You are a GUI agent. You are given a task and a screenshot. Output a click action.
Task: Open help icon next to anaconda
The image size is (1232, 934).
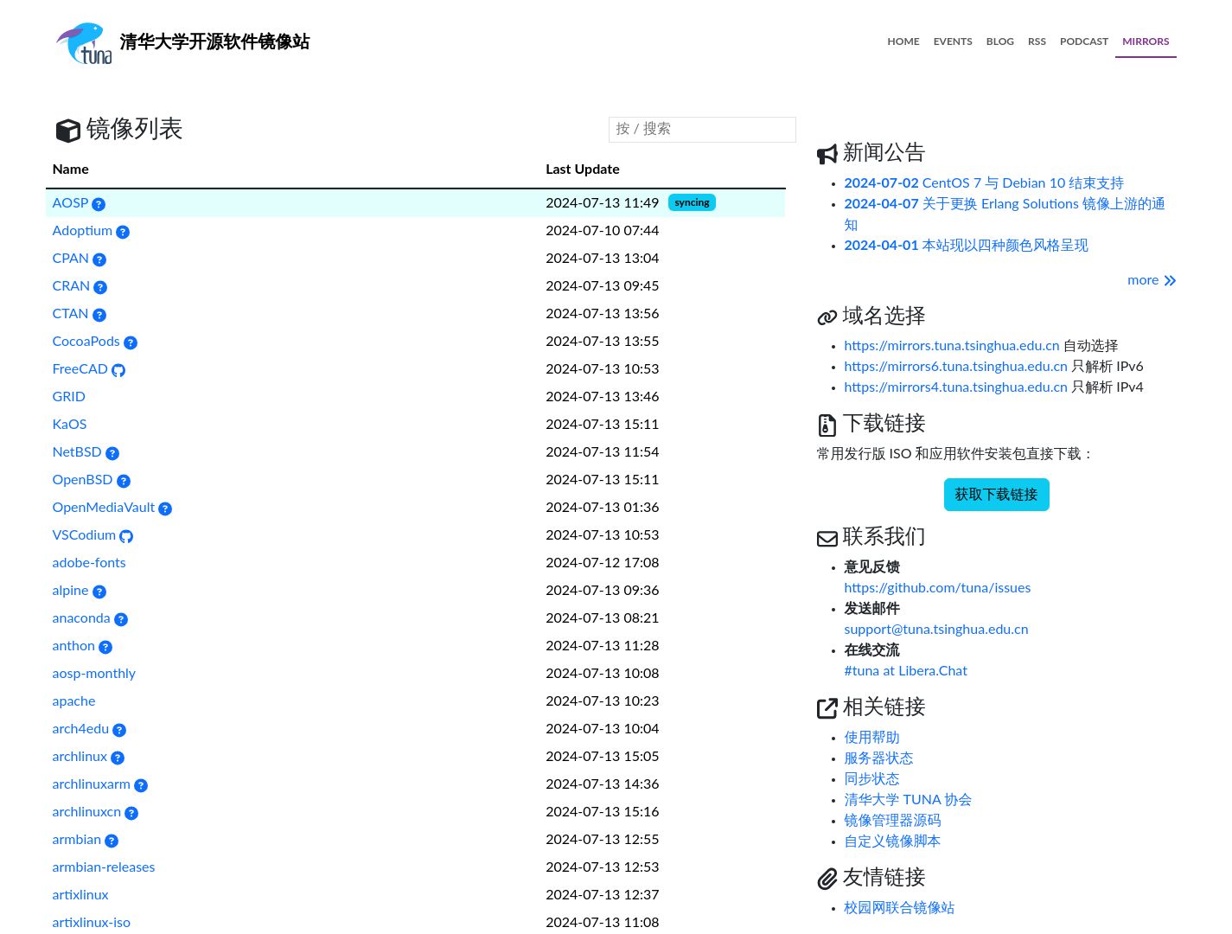coord(121,619)
